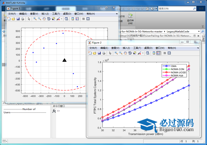Click the Rotate 3D tool in Figure 2
Screen dimensions: 207x145
click(130, 53)
